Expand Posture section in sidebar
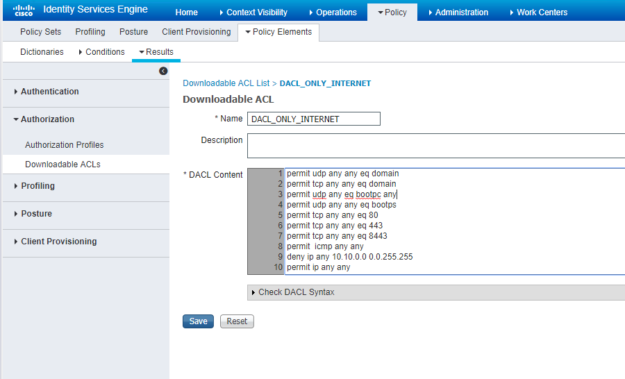 33,214
